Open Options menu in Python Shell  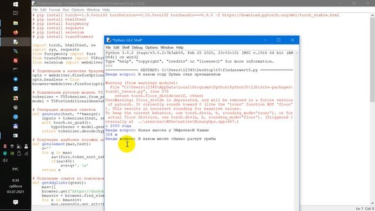[x=151, y=47]
